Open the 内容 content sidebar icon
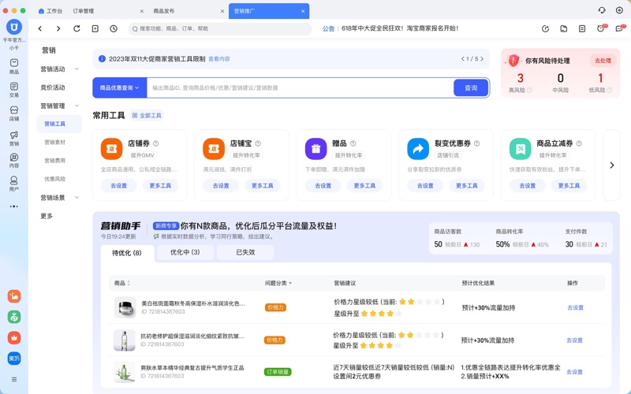This screenshot has height=394, width=631. 13,161
